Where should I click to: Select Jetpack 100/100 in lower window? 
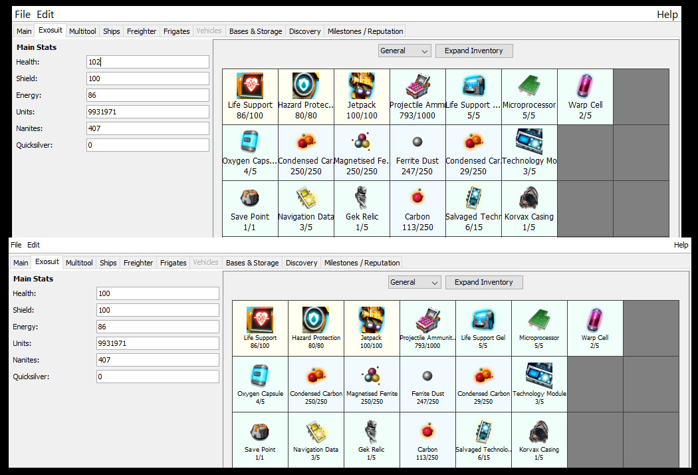tap(372, 329)
